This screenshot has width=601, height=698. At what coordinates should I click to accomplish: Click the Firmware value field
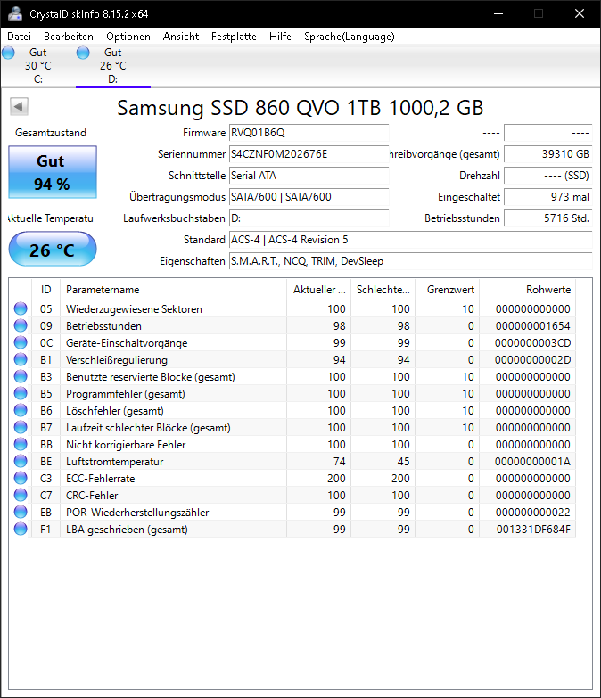pos(309,133)
